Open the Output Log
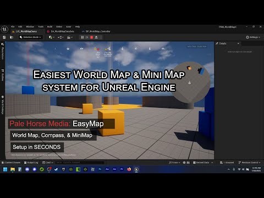Image resolution: width=264 pixels, height=198 pixels. tap(31, 163)
